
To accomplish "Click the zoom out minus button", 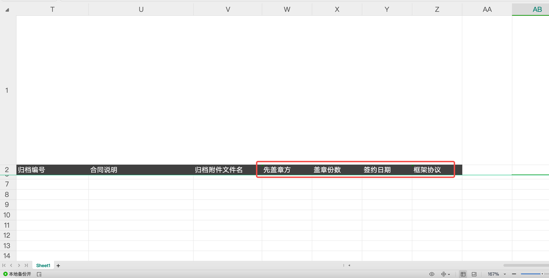I will [x=514, y=274].
